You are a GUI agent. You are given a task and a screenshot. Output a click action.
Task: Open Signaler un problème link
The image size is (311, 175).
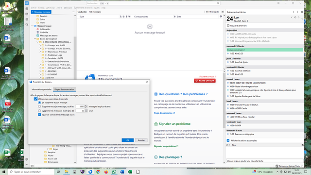click(166, 146)
